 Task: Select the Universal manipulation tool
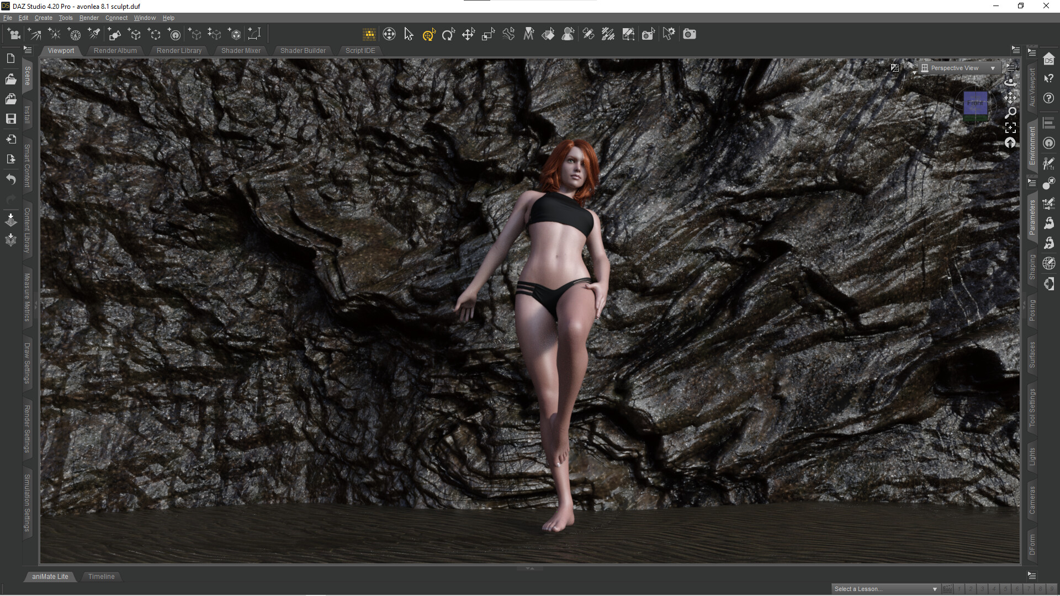pos(428,35)
